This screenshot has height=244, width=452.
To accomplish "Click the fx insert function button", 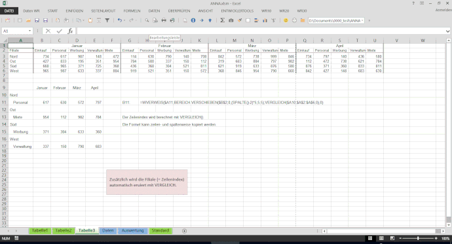I will tap(70, 31).
